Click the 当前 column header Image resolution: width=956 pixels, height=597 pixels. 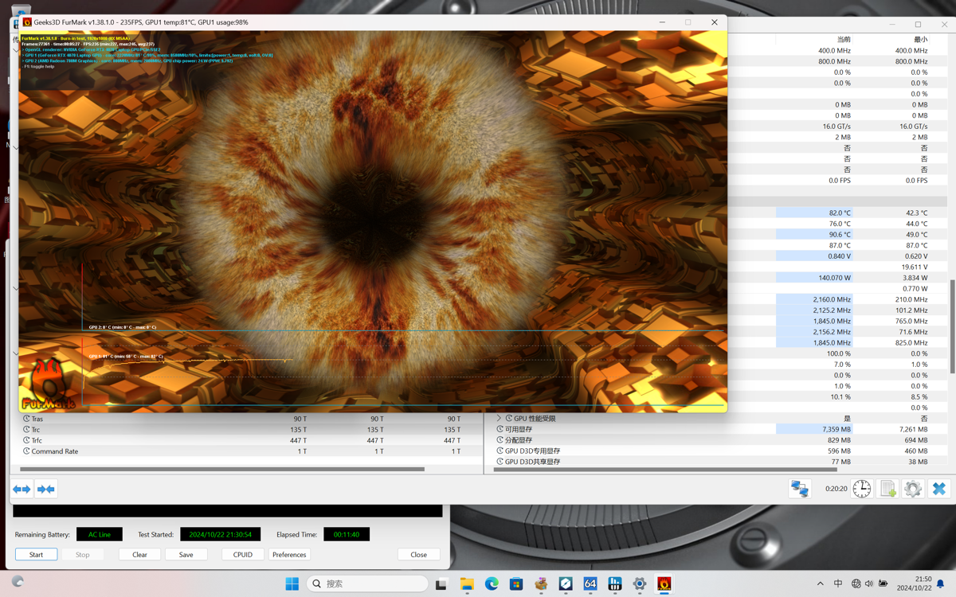click(844, 39)
